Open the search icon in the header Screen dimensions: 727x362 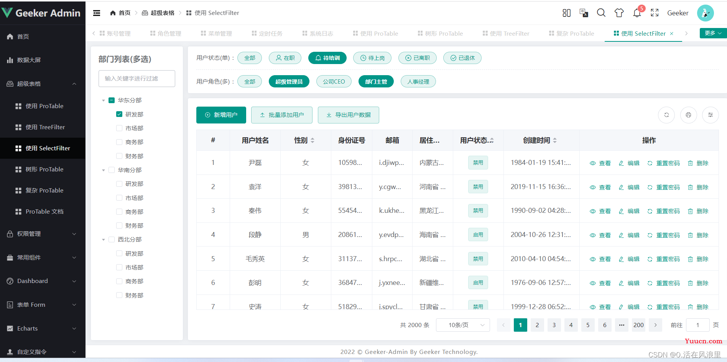[x=601, y=13]
